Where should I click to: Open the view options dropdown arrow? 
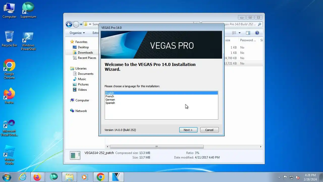[x=239, y=33]
